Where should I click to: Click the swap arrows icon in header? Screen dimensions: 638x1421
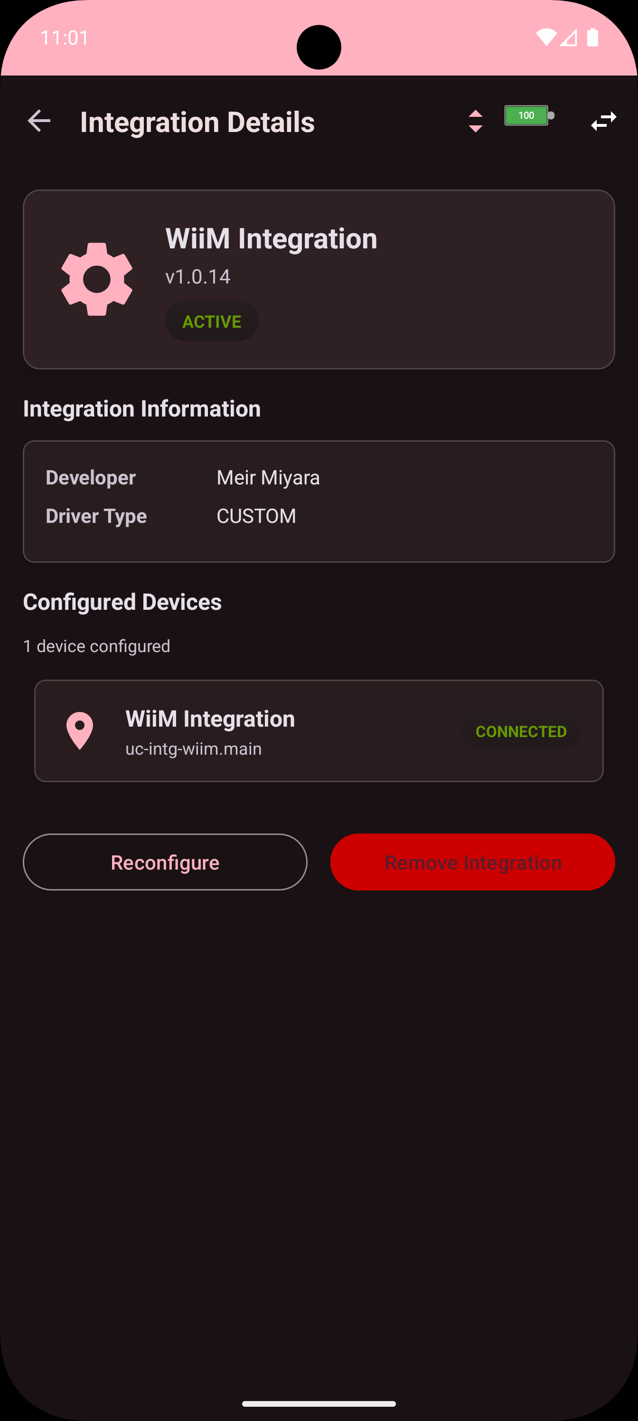(x=604, y=121)
